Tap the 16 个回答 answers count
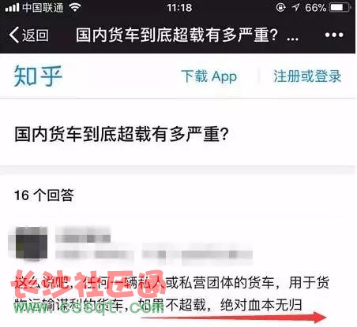 tap(44, 195)
